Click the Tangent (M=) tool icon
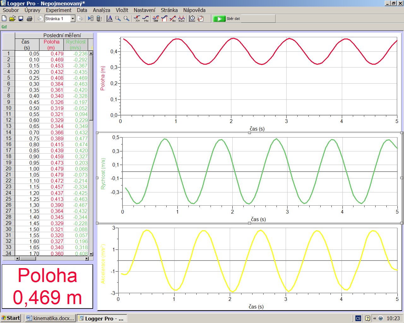The image size is (404, 323). [146, 19]
